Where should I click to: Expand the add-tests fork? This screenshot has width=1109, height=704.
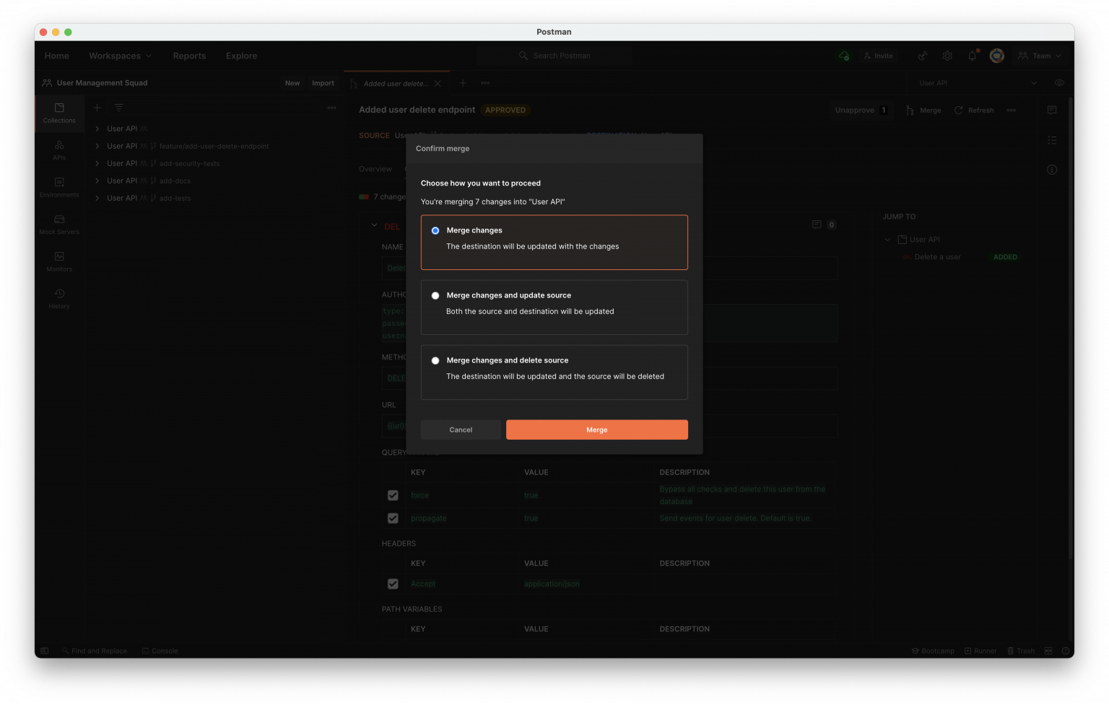coord(97,198)
